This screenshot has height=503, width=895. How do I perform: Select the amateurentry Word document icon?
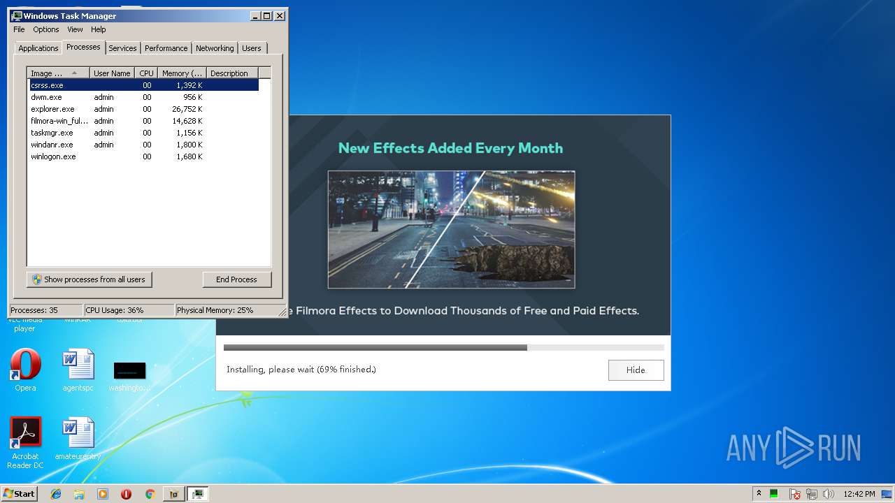(x=78, y=439)
